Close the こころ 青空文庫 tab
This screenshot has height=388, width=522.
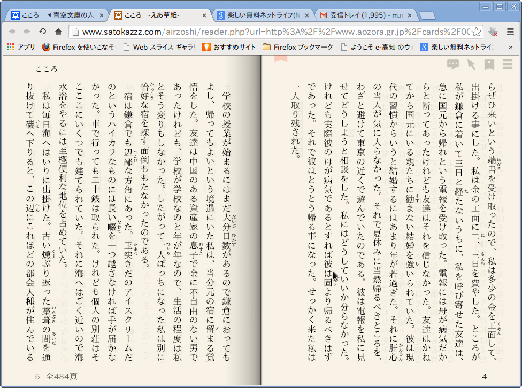pos(102,15)
